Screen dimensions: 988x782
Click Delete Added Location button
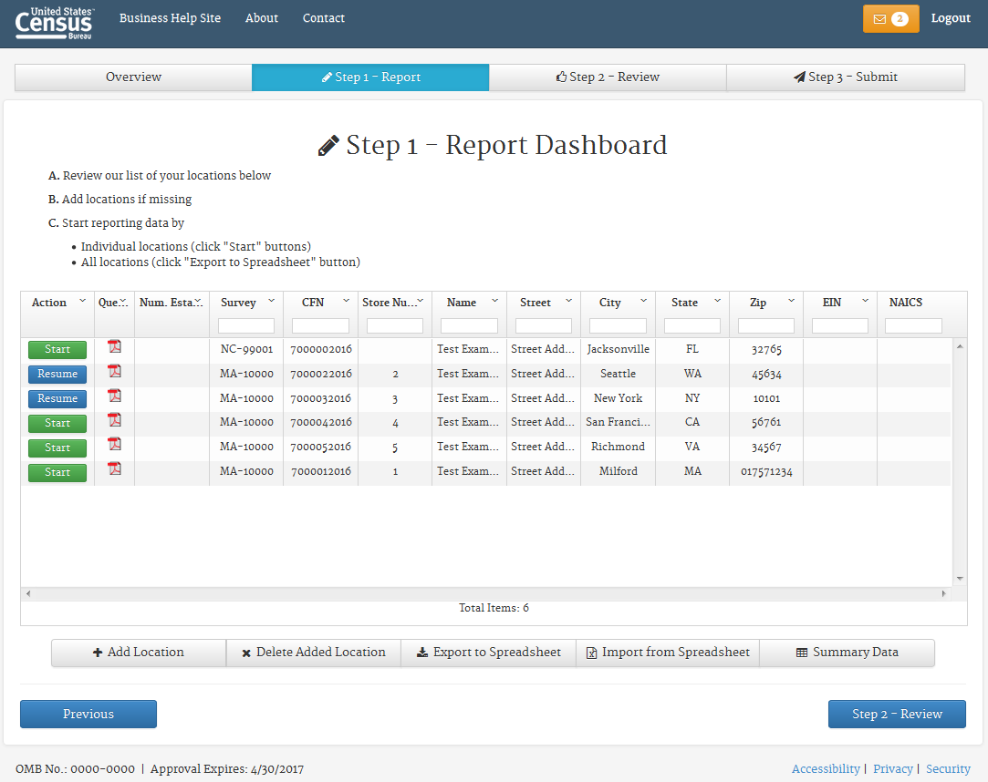(x=314, y=653)
